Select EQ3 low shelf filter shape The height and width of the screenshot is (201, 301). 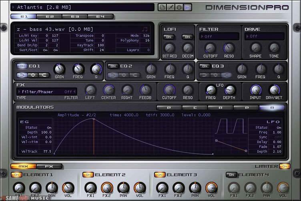[205, 75]
